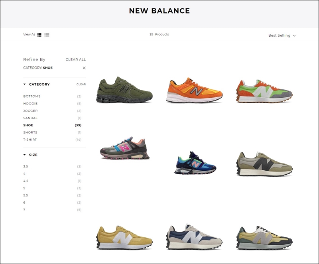
Task: Open the green and orange sneaker
Action: [264, 91]
